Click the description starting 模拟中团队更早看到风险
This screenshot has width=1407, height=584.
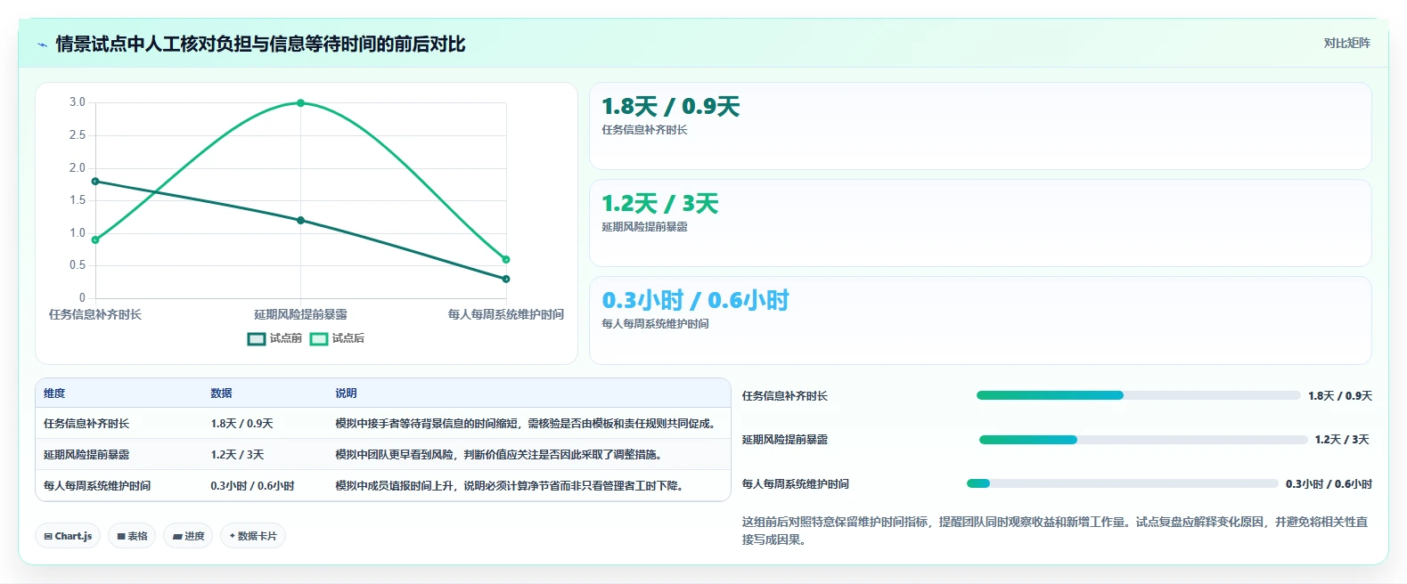[500, 455]
